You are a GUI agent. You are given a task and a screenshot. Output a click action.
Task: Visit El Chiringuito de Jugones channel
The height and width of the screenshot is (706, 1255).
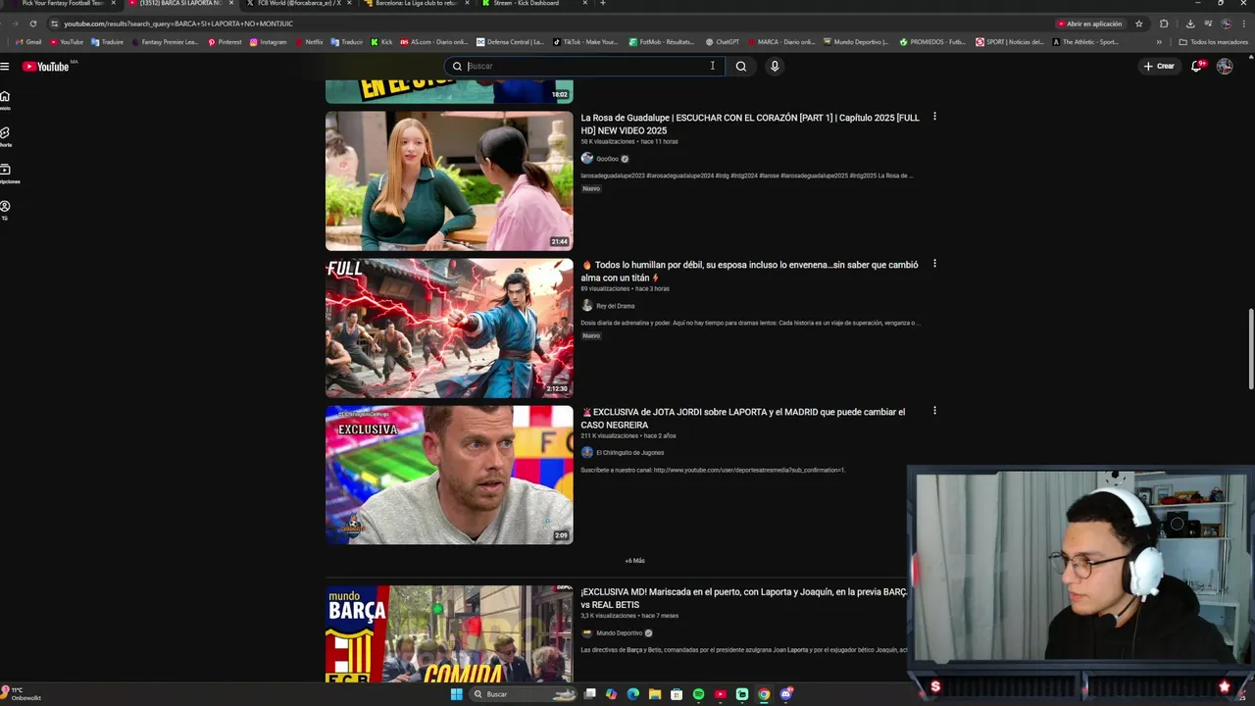(x=629, y=453)
